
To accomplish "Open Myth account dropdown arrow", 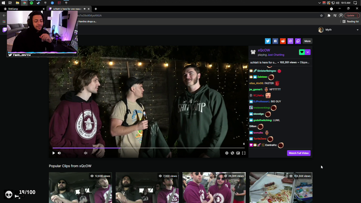I will pos(357,30).
